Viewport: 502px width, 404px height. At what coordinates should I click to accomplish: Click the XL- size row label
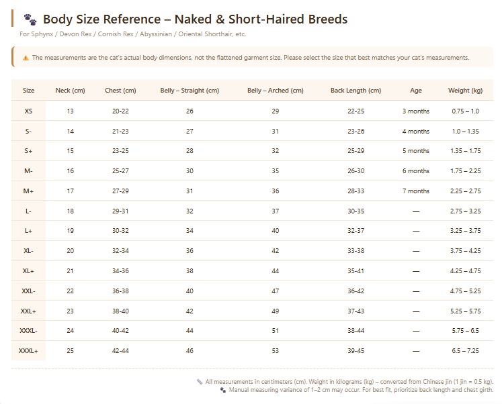28,250
